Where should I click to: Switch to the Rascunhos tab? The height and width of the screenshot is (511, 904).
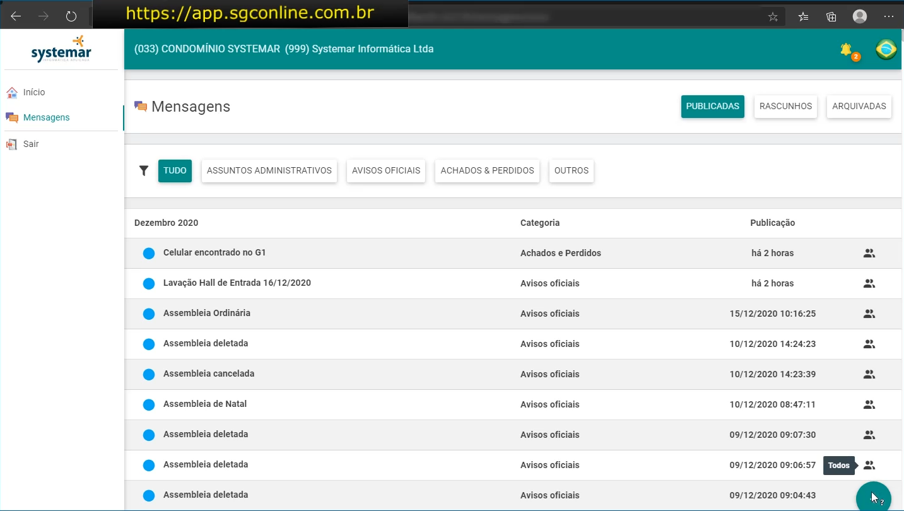click(785, 107)
